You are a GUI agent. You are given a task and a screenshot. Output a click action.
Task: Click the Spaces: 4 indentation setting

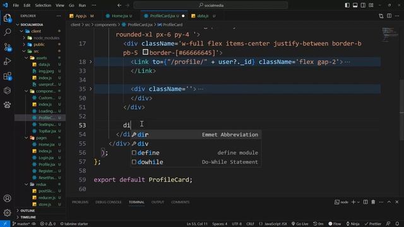220,224
